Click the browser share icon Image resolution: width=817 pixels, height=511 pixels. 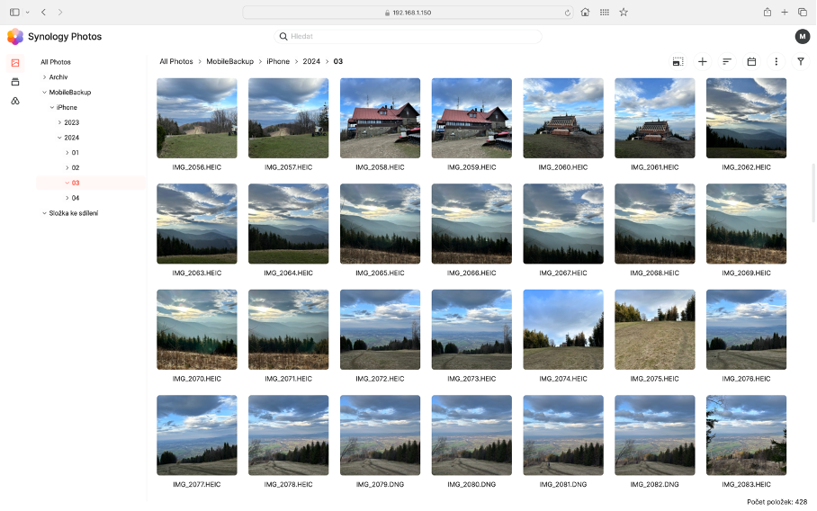(768, 12)
